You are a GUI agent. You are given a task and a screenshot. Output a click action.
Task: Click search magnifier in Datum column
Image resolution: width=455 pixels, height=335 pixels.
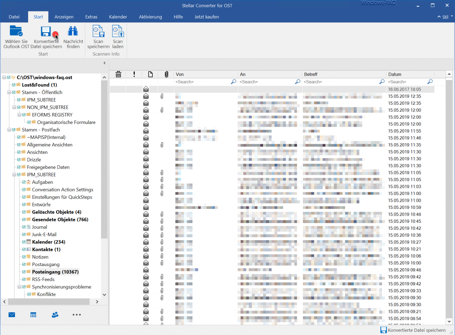430,82
